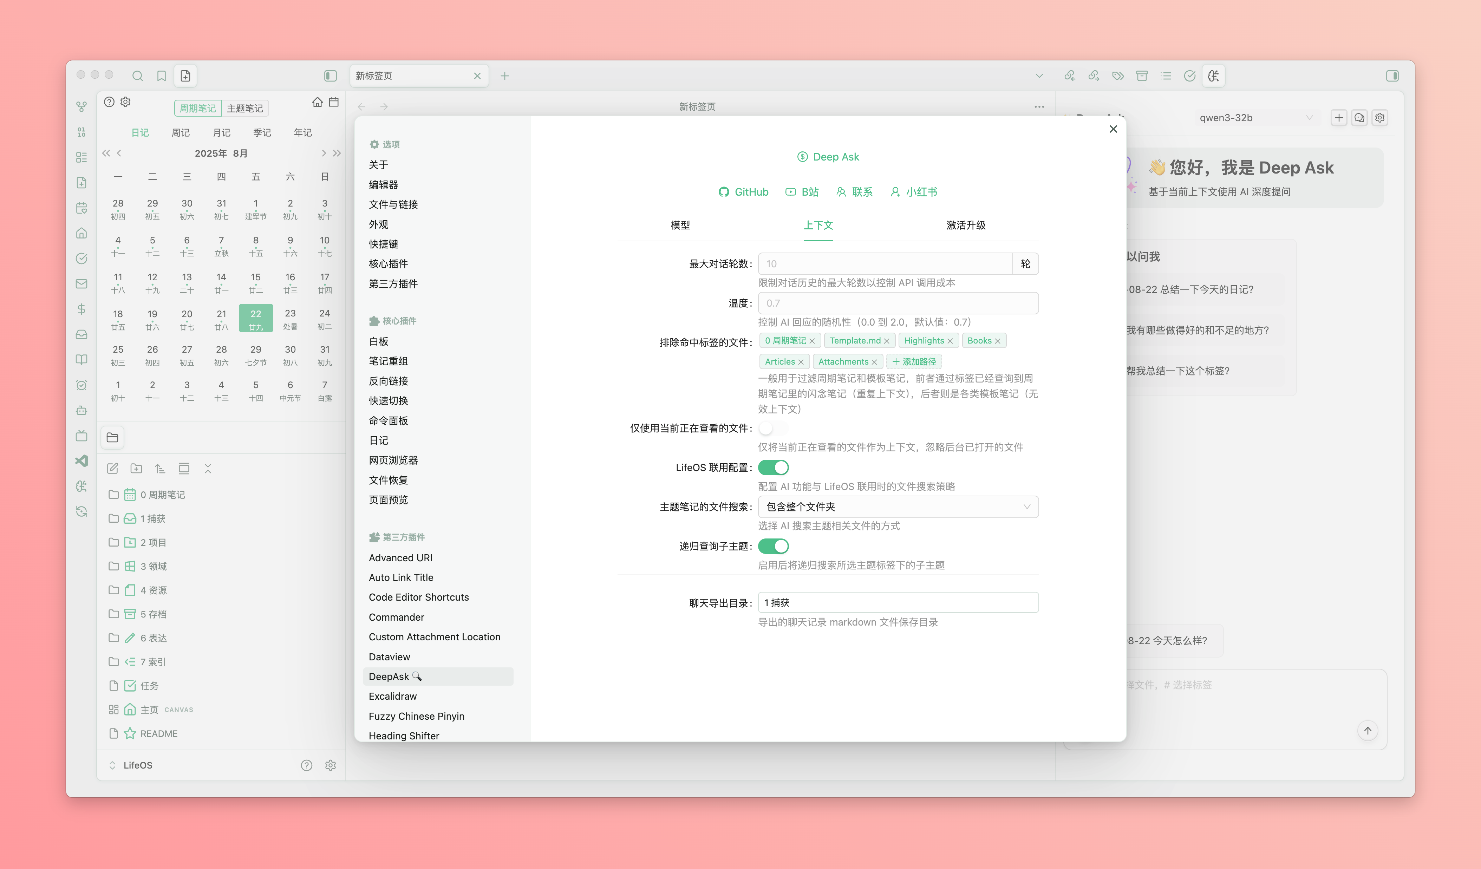This screenshot has width=1481, height=869.
Task: Open chat history icon beside model selector
Action: click(x=1359, y=118)
